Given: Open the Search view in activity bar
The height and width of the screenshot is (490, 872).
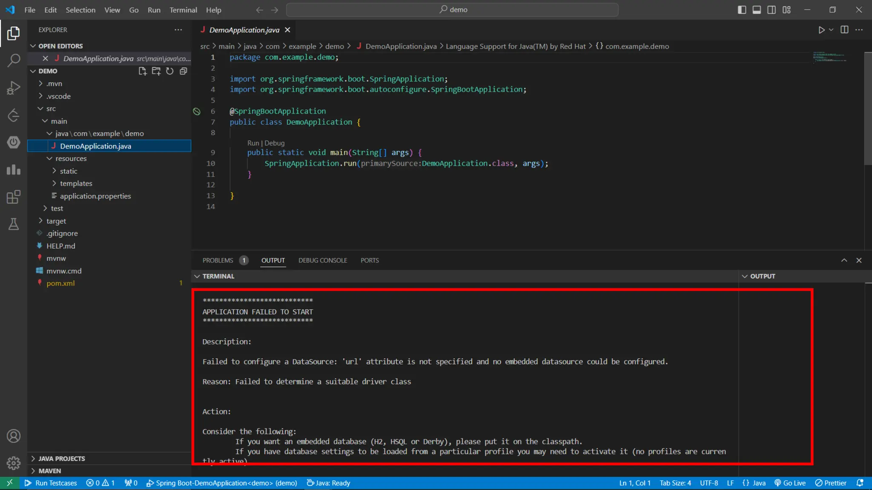Looking at the screenshot, I should (14, 60).
